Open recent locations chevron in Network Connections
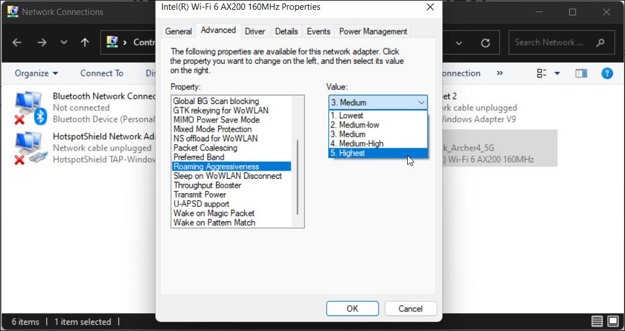The height and width of the screenshot is (331, 625). coord(64,43)
